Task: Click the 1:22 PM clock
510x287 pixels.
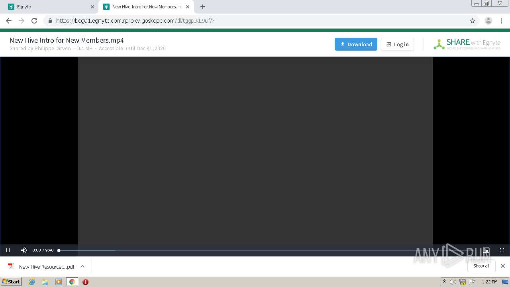Action: click(489, 282)
